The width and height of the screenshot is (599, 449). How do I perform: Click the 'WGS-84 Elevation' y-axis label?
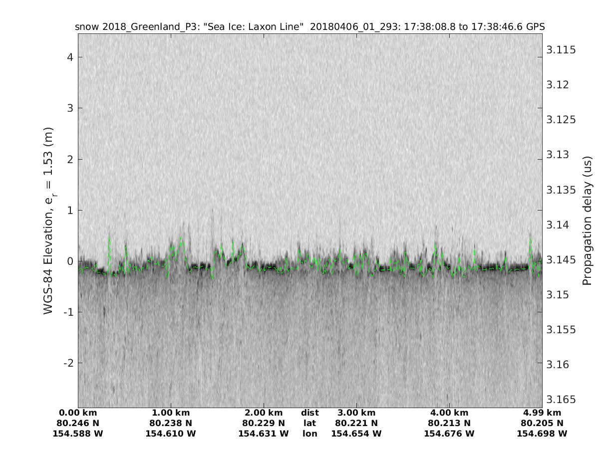tap(48, 221)
